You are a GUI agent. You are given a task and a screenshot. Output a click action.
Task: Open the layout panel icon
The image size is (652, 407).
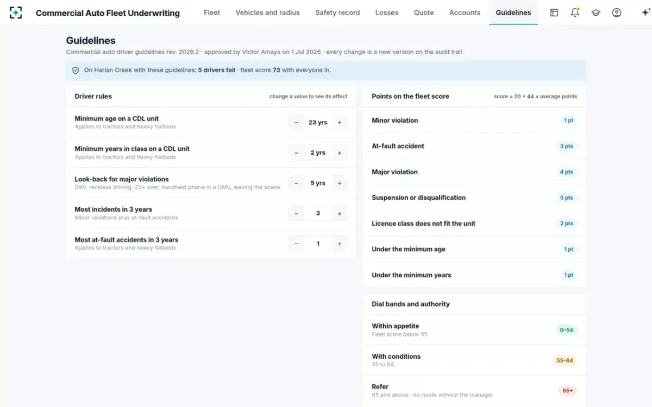554,12
